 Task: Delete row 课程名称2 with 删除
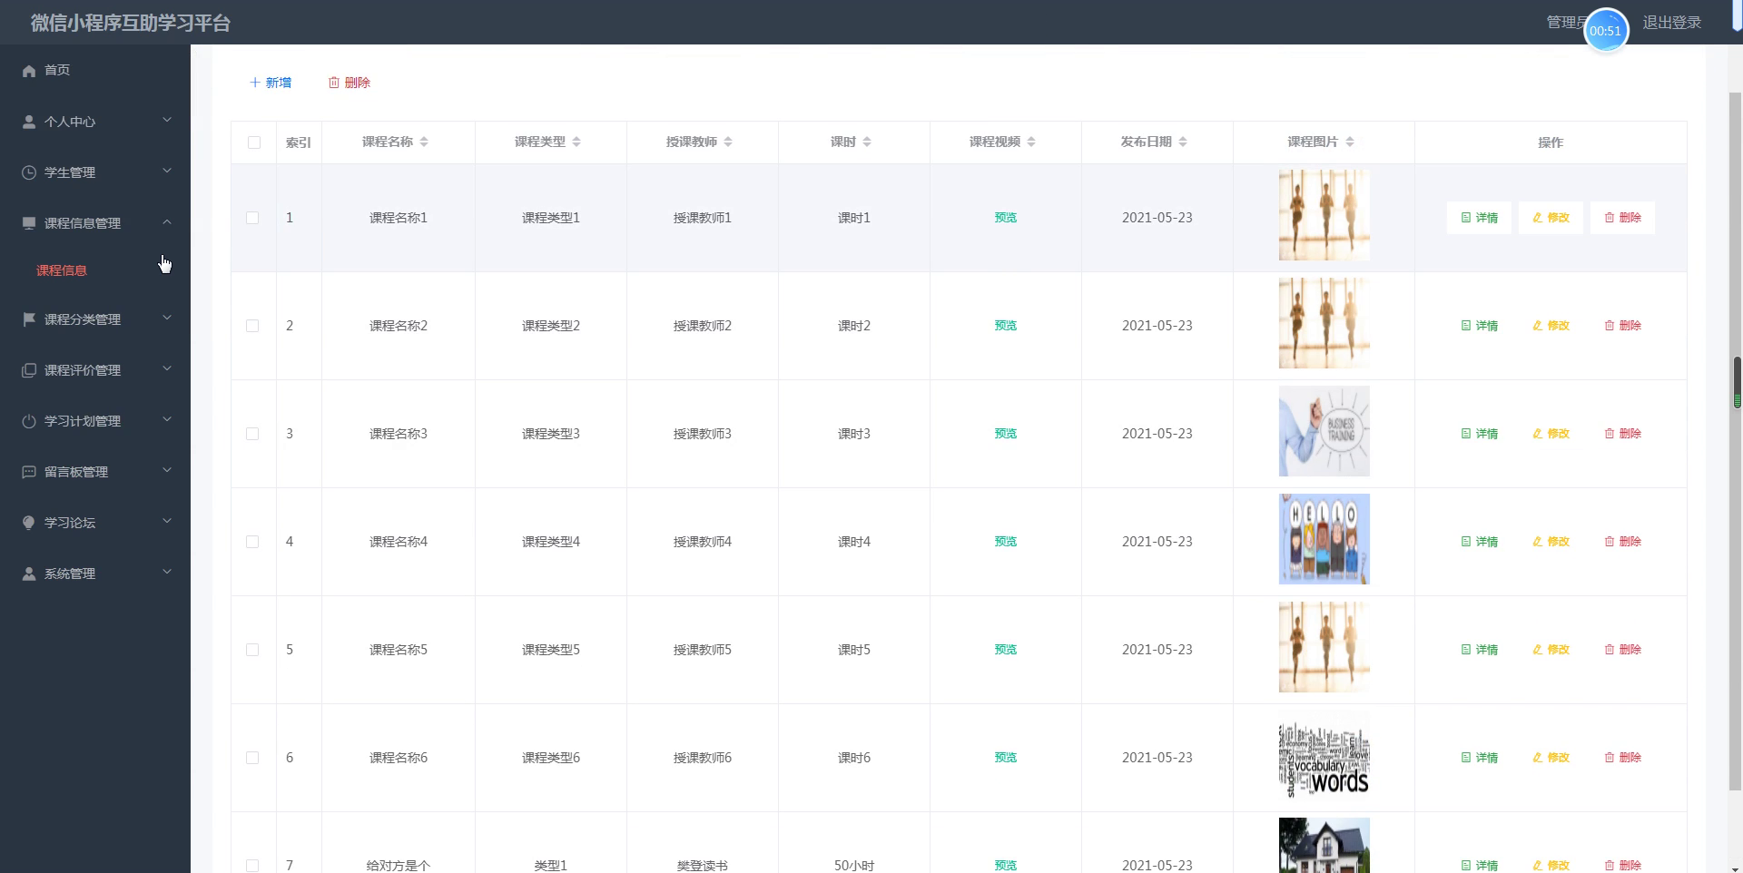[x=1622, y=326]
